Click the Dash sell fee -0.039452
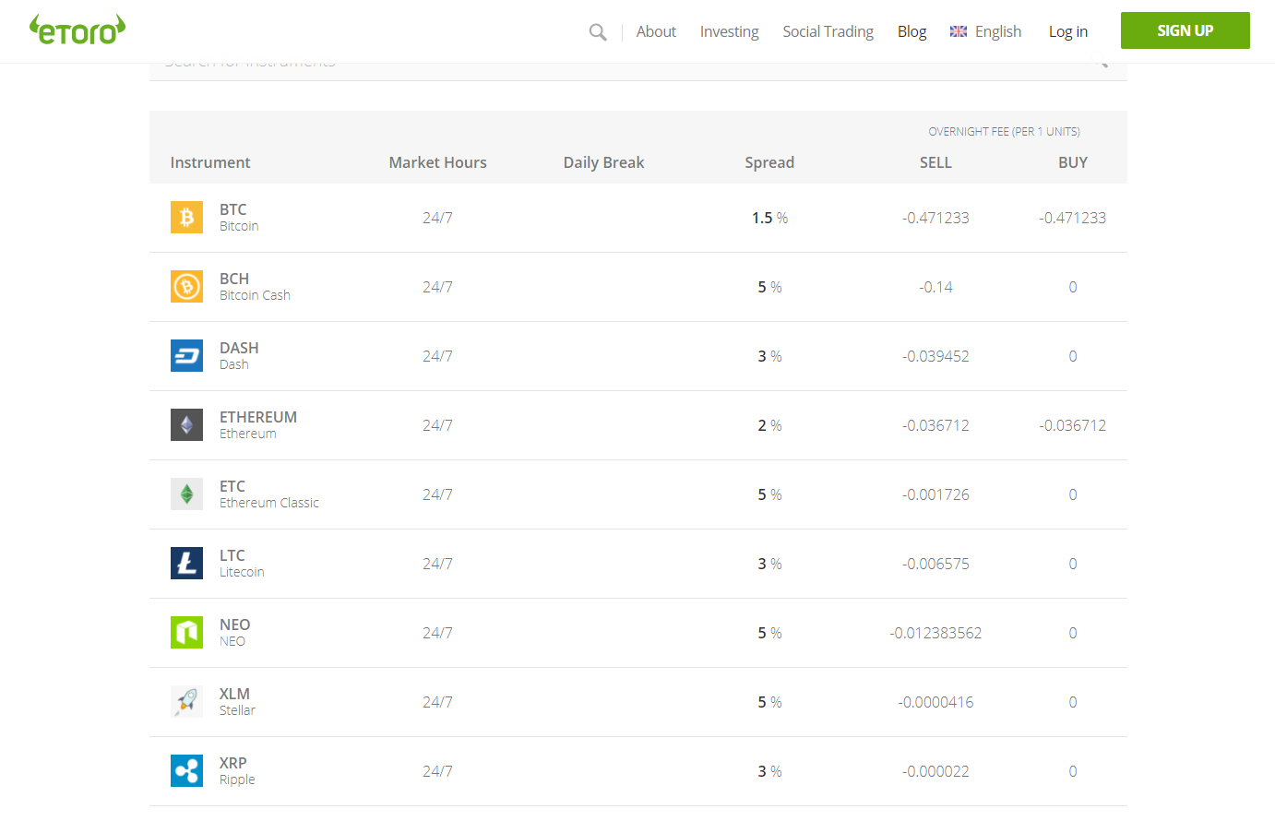1275x833 pixels. (x=935, y=356)
